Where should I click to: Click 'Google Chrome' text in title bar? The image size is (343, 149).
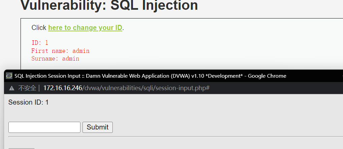point(267,76)
